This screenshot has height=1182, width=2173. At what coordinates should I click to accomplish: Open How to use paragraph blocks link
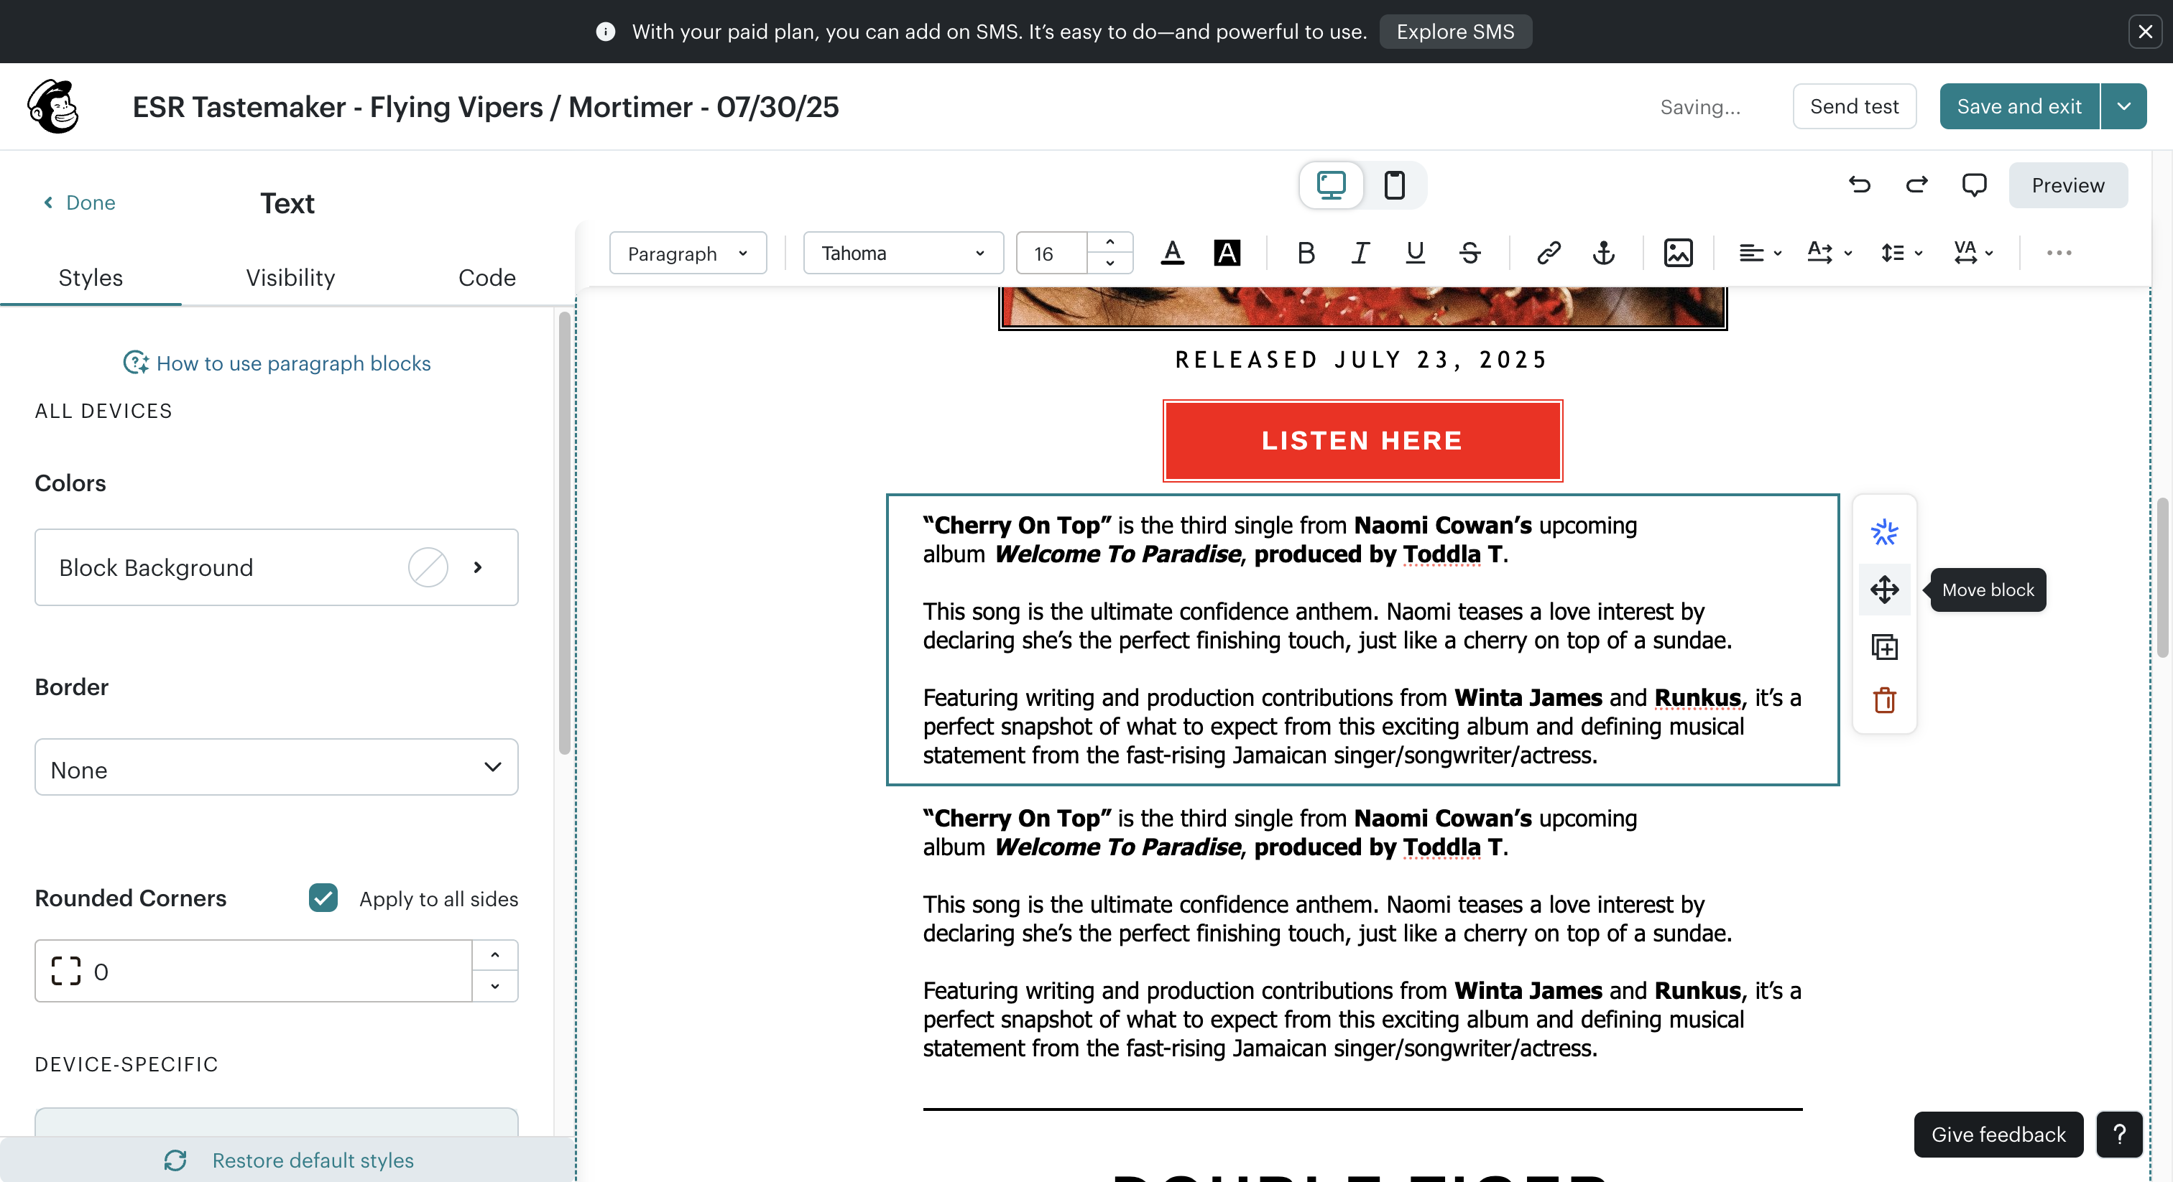click(277, 363)
